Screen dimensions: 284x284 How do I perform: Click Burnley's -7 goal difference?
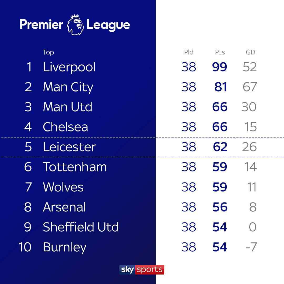click(x=251, y=247)
